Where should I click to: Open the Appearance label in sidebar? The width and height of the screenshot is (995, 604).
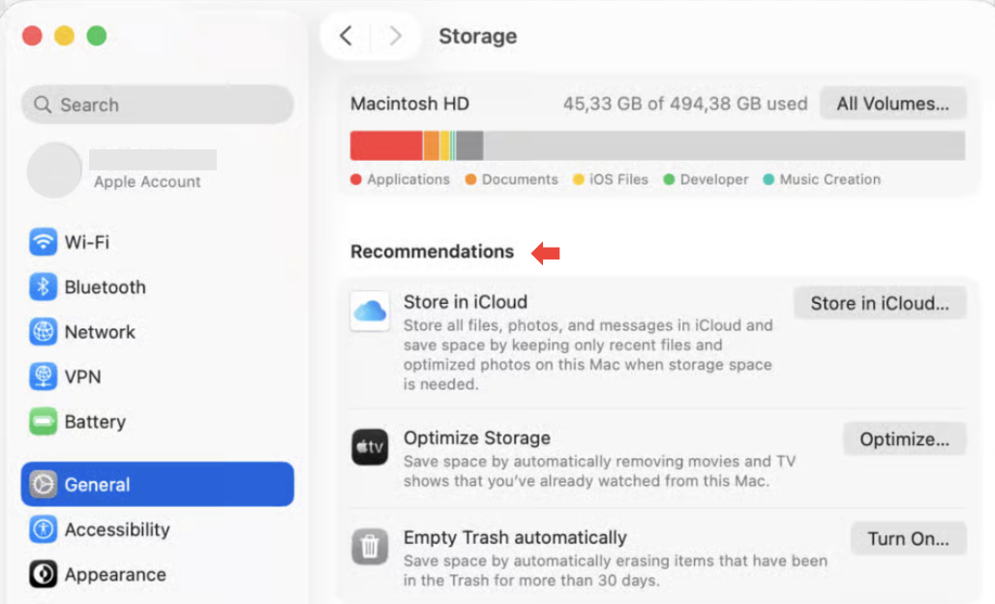click(x=115, y=574)
